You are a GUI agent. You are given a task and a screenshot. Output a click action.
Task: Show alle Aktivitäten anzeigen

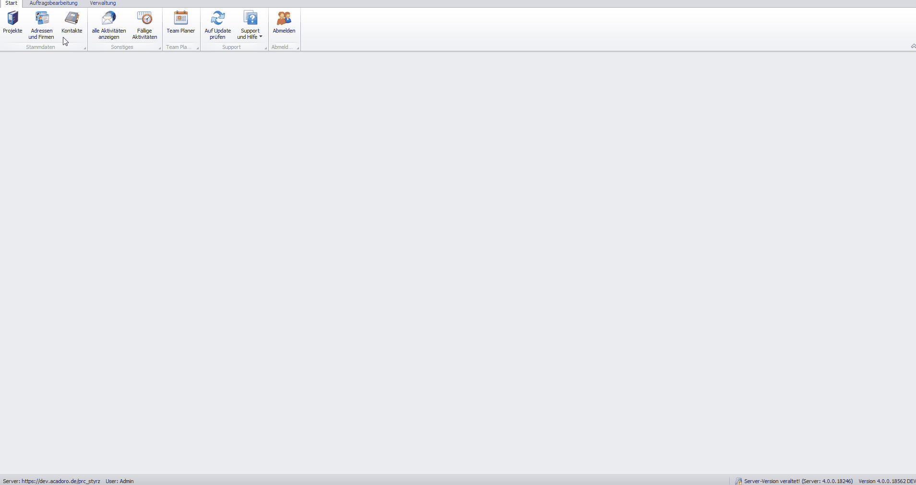click(x=109, y=25)
